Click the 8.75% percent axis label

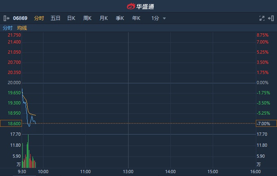262,35
